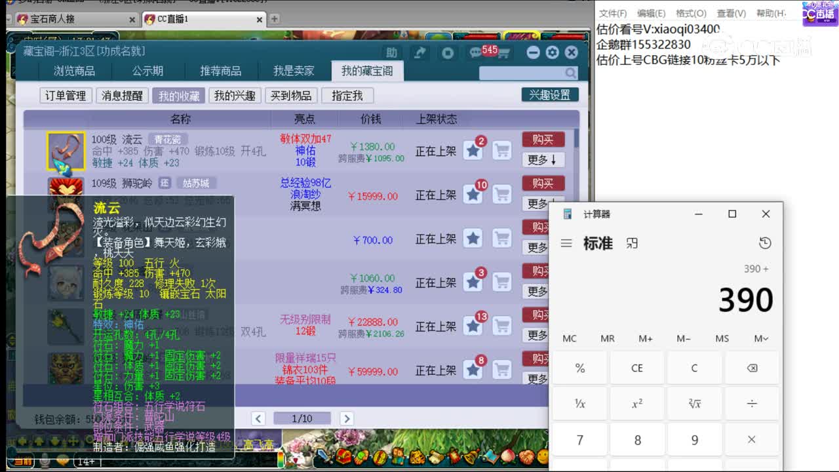Go to previous page arrow in pagination
This screenshot has height=472, width=839.
click(258, 418)
